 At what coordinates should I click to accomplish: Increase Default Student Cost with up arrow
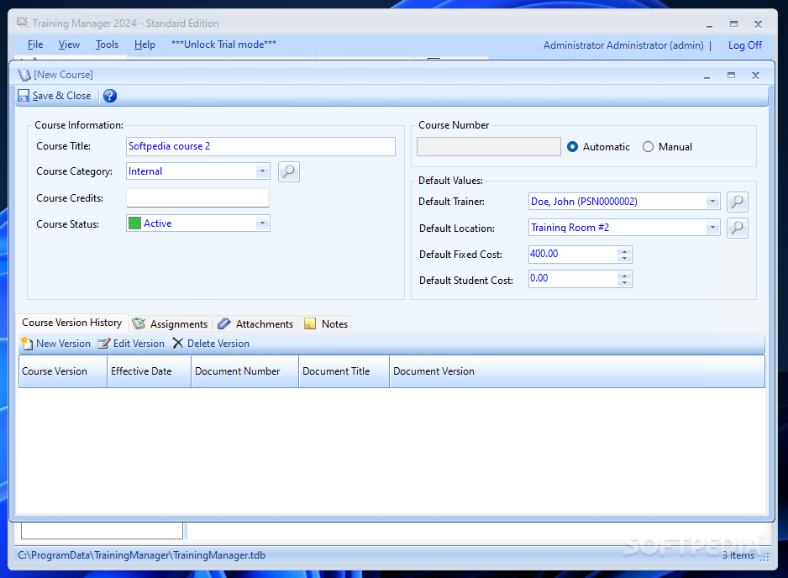pos(624,276)
